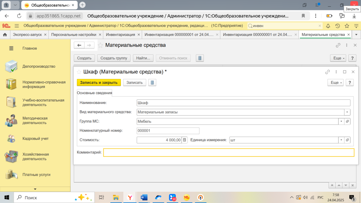The height and width of the screenshot is (203, 361).
Task: Open Word from the Windows taskbar
Action: (144, 197)
